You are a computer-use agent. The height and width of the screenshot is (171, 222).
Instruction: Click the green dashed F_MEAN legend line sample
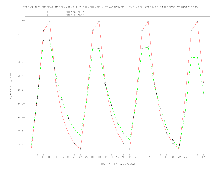(x=43, y=15)
